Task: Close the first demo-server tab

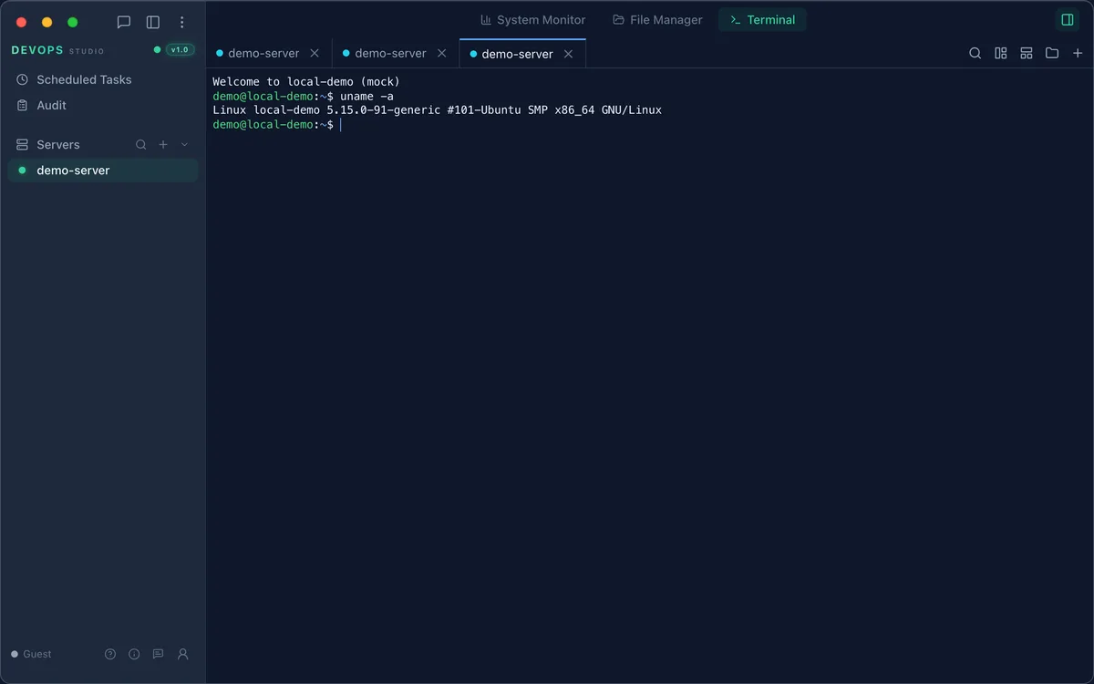Action: 315,54
